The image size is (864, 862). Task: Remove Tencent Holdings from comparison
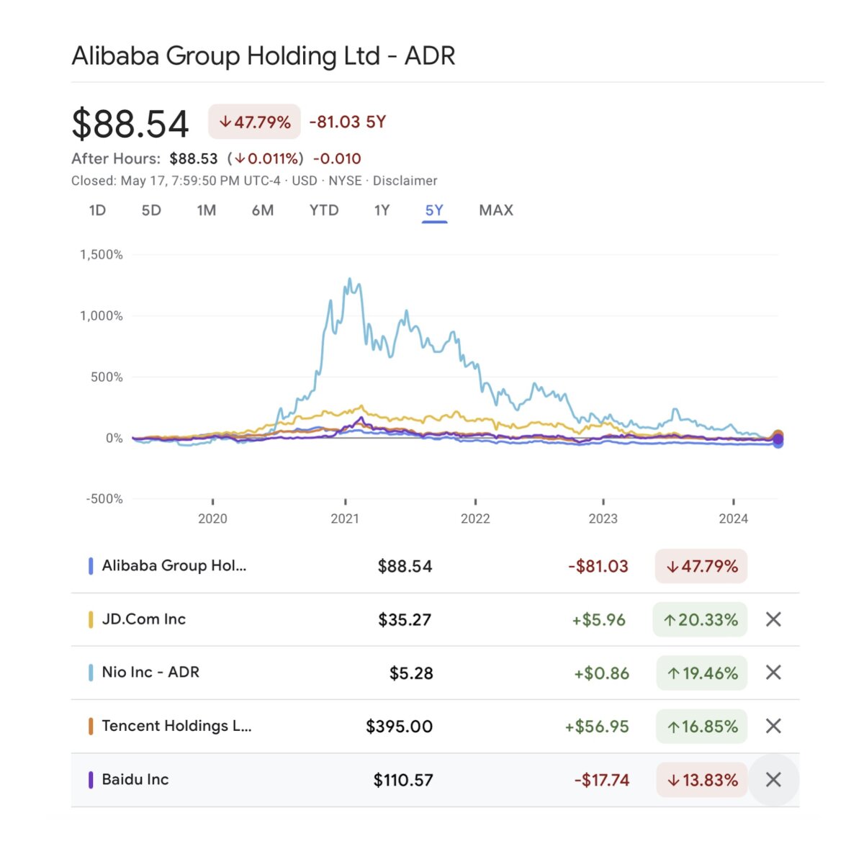[x=773, y=726]
